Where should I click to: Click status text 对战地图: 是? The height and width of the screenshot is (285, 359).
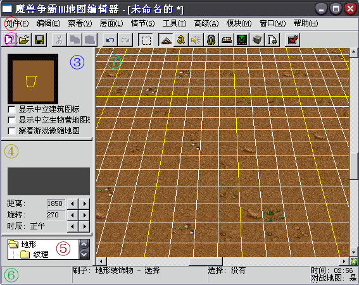pyautogui.click(x=334, y=278)
